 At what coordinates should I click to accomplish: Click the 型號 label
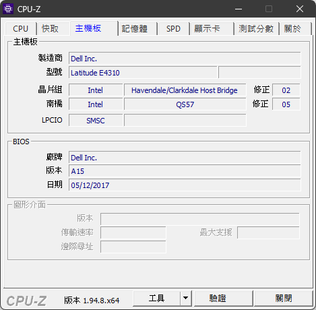(54, 72)
